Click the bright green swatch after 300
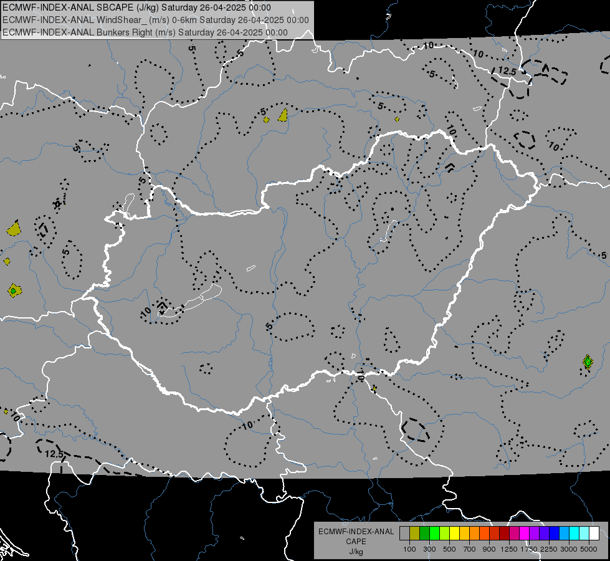 tap(434, 534)
